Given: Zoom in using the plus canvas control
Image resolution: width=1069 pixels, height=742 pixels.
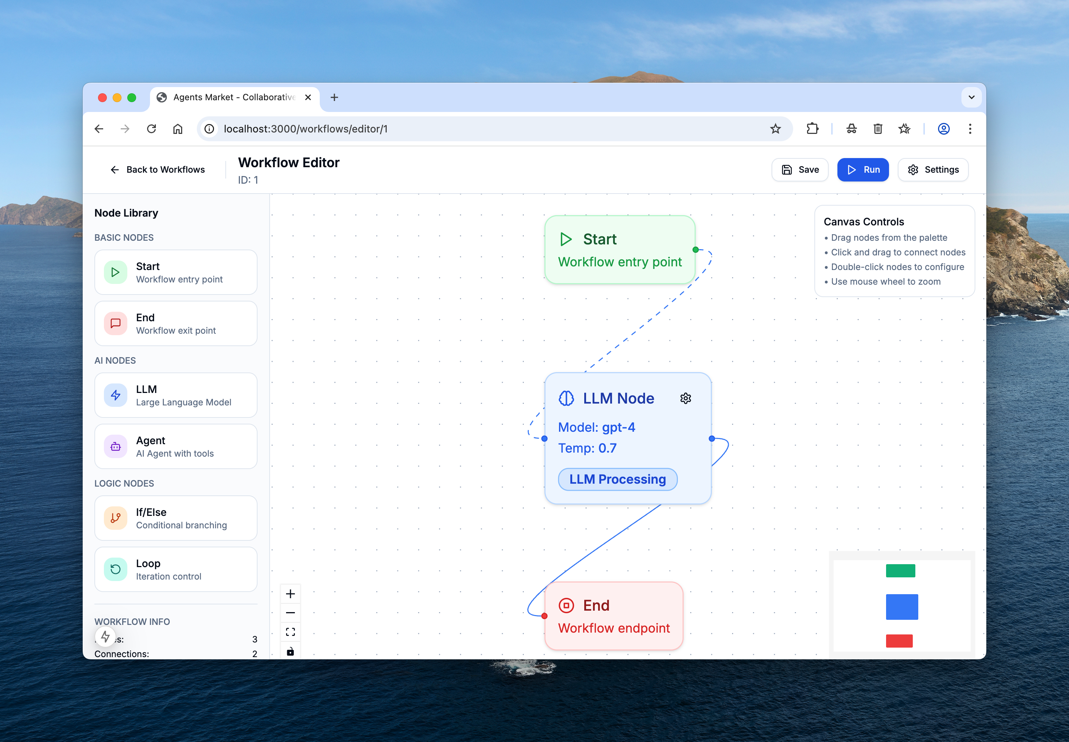Looking at the screenshot, I should (x=290, y=593).
